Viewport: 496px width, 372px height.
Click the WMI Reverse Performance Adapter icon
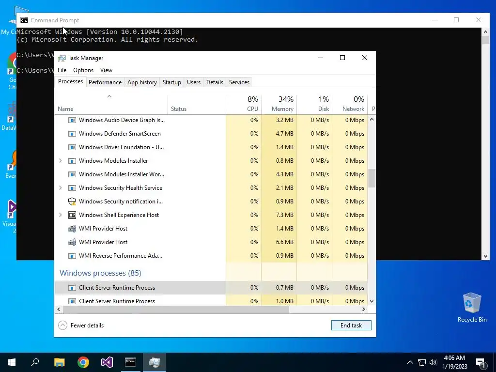point(72,256)
